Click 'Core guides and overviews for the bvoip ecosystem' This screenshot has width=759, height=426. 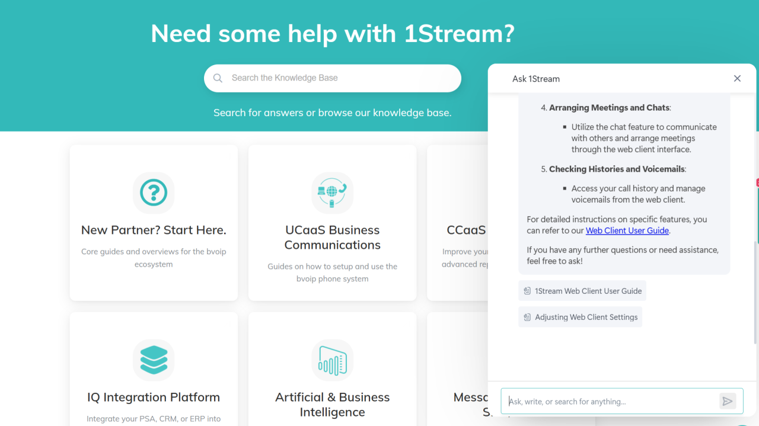click(x=154, y=258)
